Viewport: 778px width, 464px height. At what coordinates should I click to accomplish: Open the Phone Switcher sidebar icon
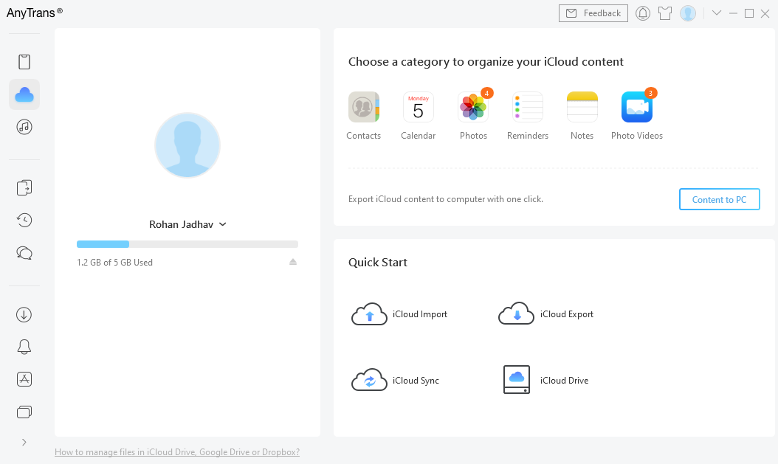(x=24, y=187)
